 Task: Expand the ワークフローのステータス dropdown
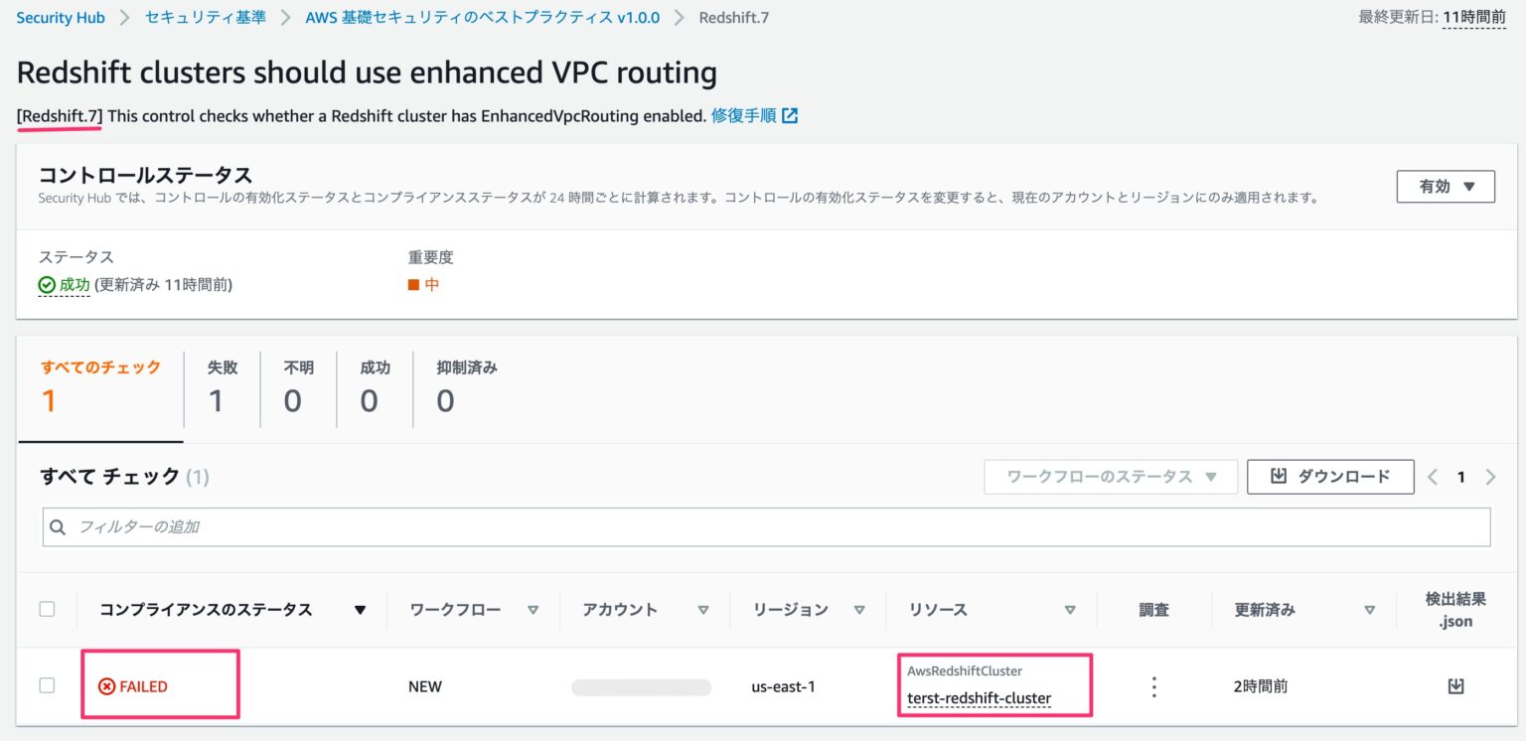tap(1110, 477)
